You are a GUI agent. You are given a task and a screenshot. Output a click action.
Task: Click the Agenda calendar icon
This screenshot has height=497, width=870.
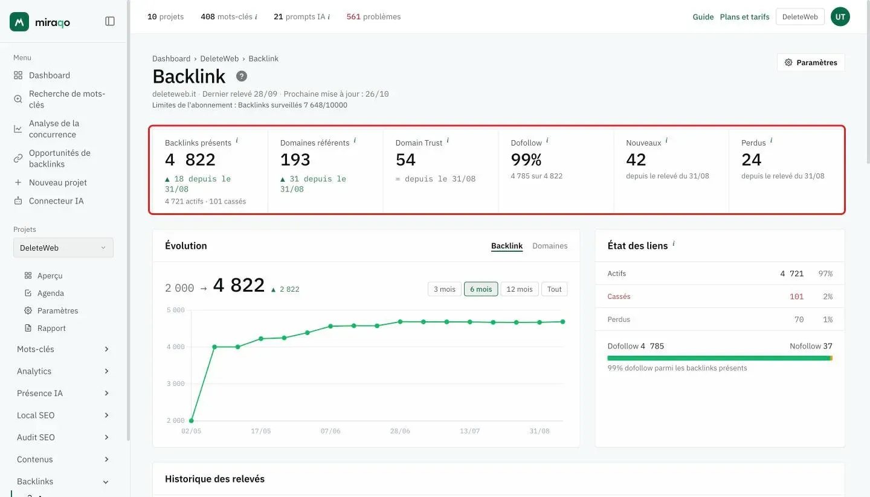28,293
